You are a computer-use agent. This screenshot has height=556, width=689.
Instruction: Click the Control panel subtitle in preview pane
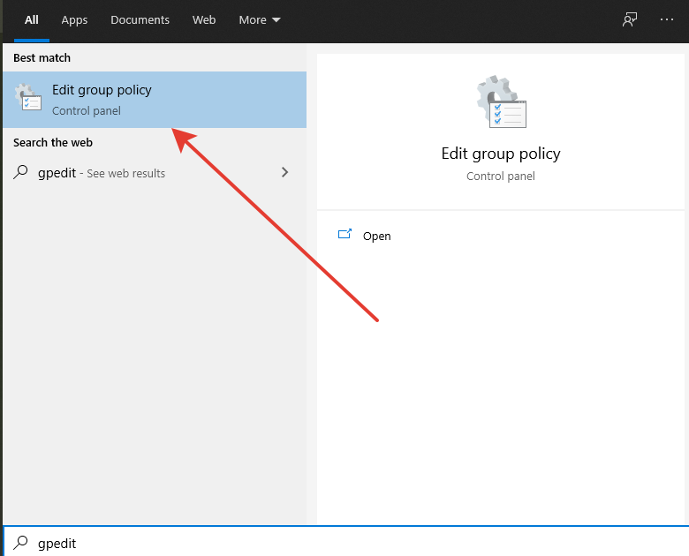click(501, 177)
